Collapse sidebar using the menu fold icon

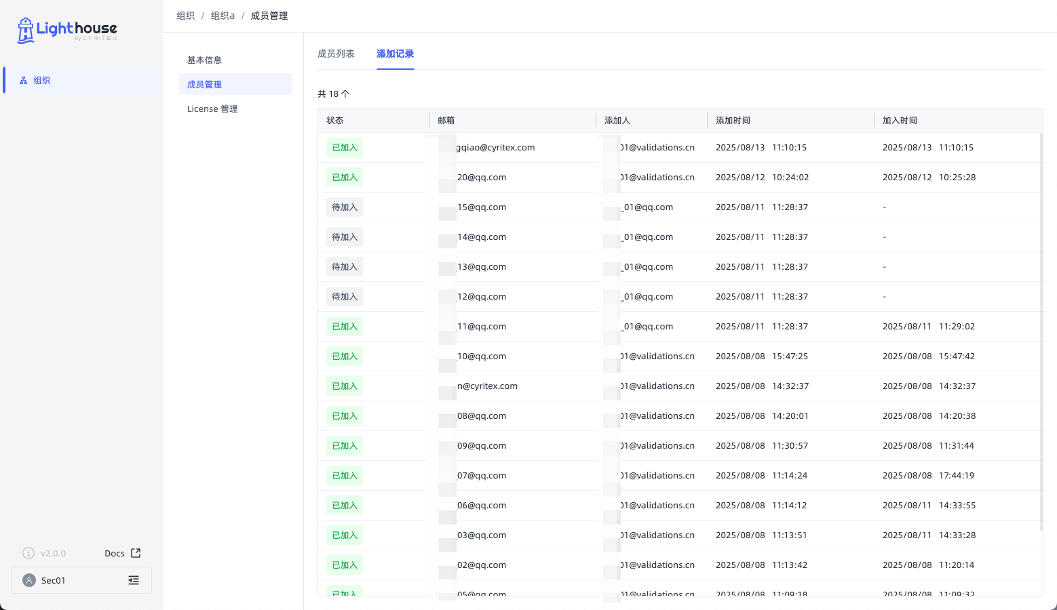[x=134, y=580]
